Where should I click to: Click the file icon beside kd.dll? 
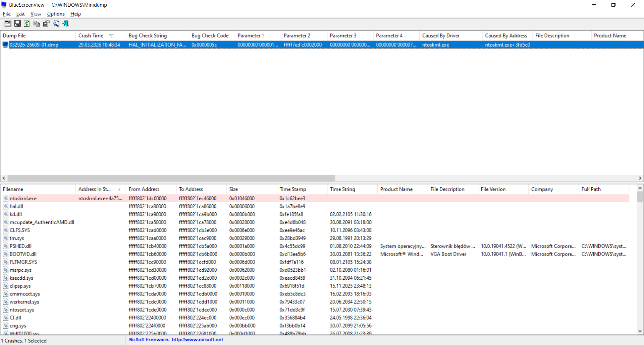pos(6,214)
